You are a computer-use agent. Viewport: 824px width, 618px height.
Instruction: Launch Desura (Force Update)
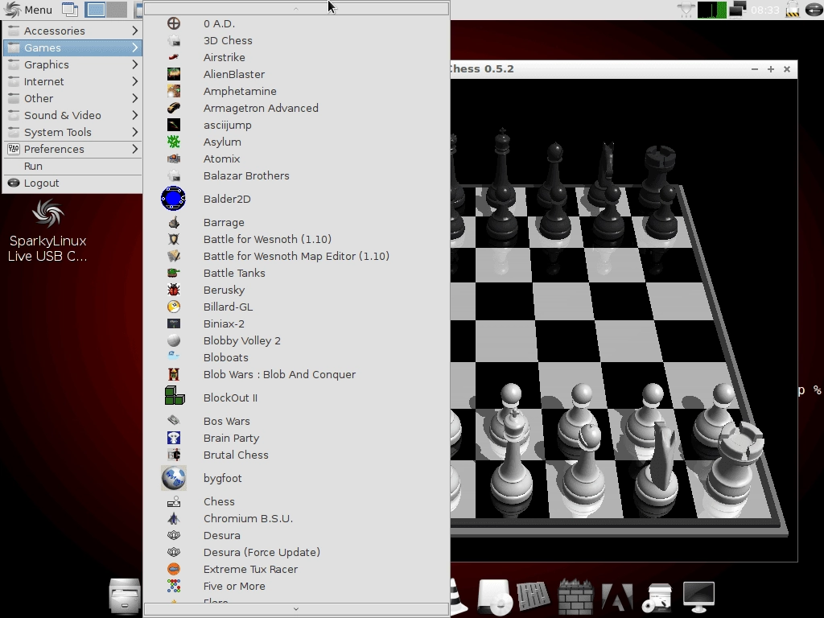click(x=296, y=552)
